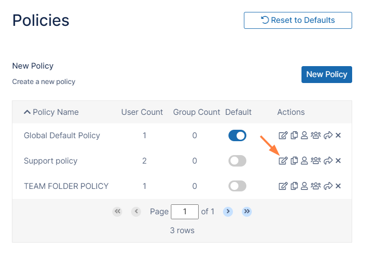Screen dimensions: 373x260
Task: Go to first page of policies
Action: pyautogui.click(x=117, y=211)
